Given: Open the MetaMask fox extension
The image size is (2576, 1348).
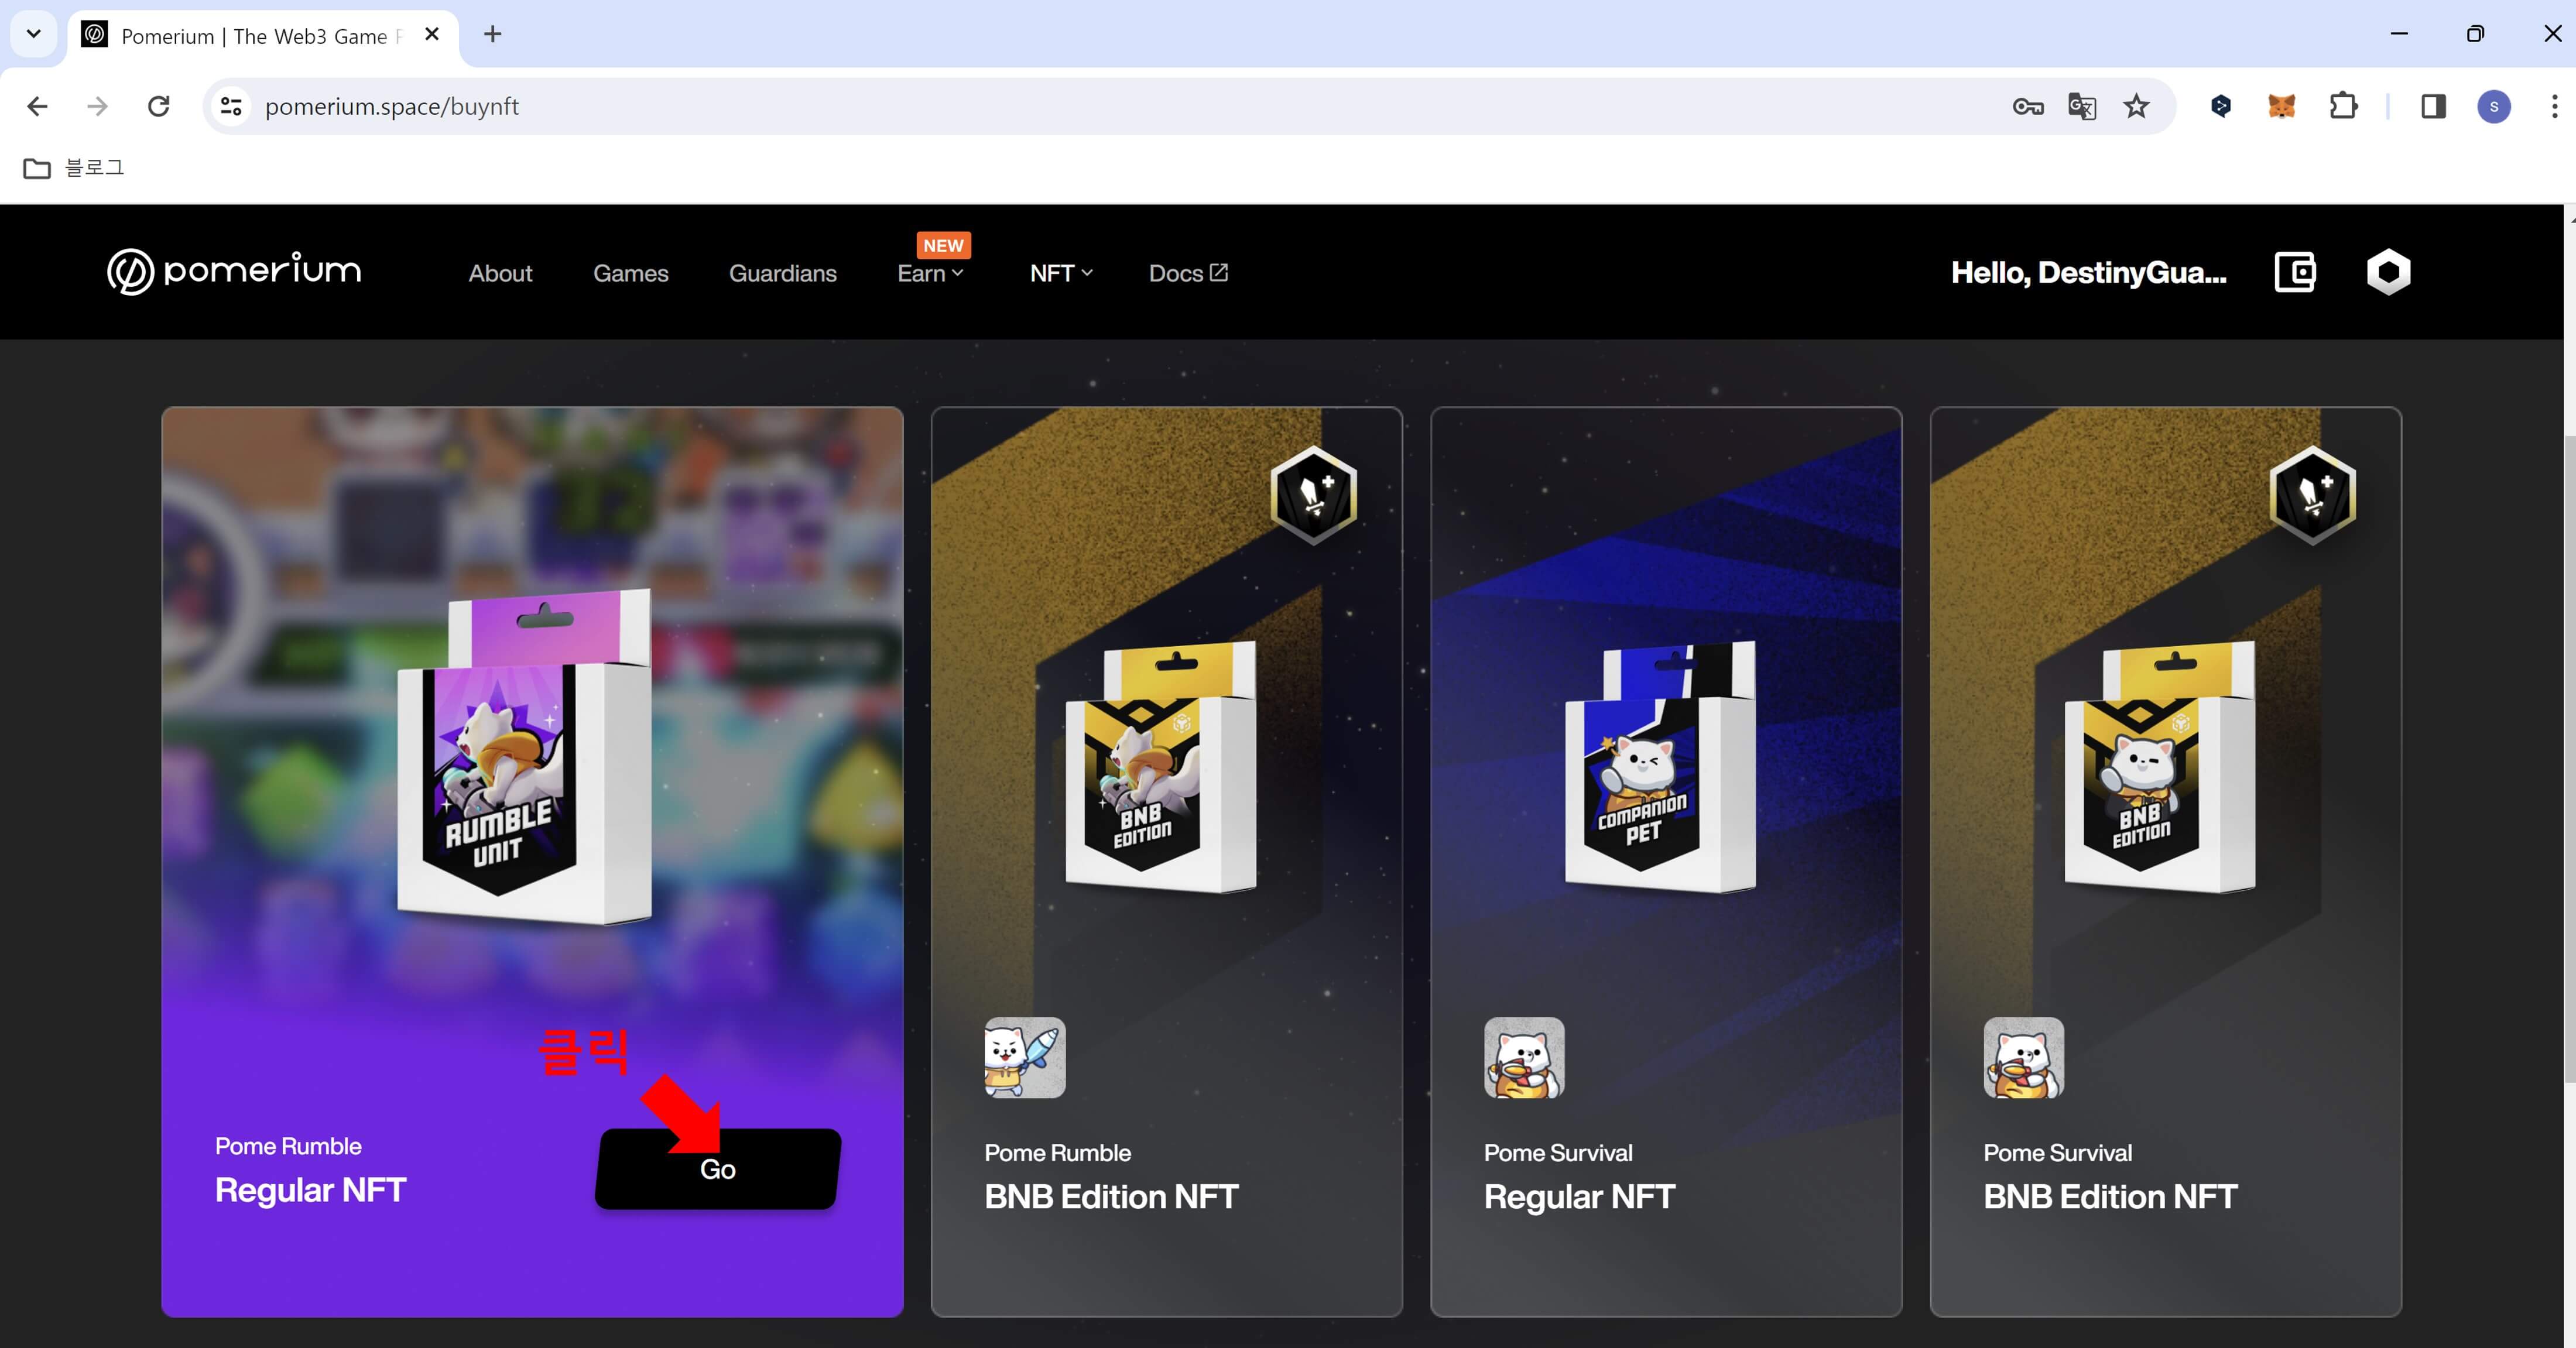Looking at the screenshot, I should (x=2281, y=106).
